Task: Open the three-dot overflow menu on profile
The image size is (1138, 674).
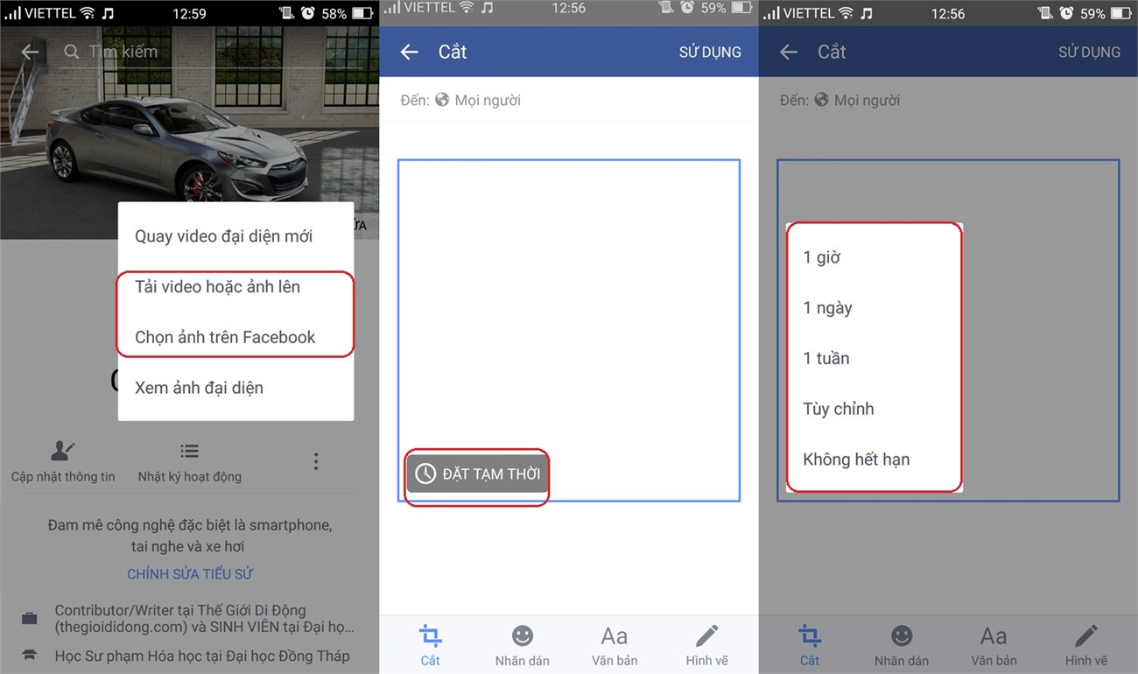Action: coord(316,461)
